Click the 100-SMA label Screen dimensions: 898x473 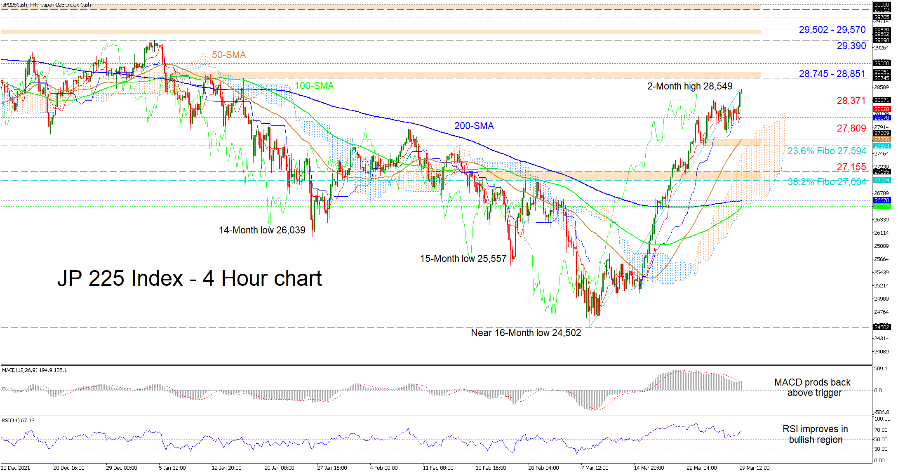(x=314, y=86)
